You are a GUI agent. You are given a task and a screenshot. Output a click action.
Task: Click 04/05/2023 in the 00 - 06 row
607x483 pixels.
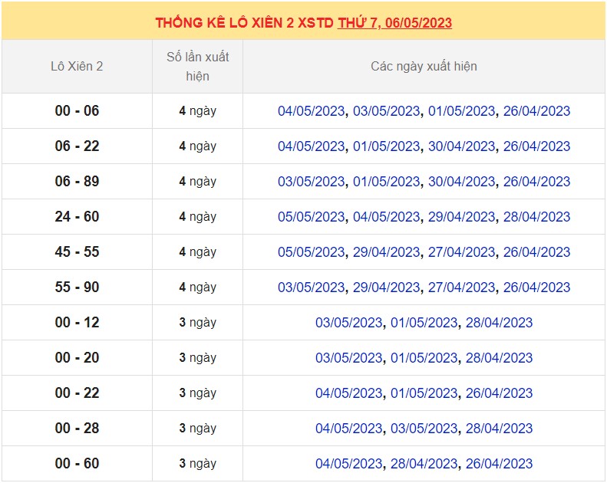pos(311,111)
